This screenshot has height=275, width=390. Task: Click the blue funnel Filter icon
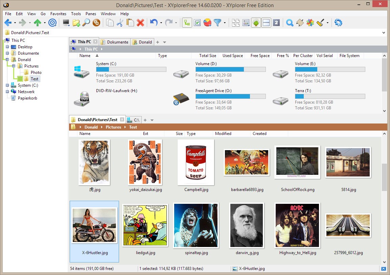point(217,23)
